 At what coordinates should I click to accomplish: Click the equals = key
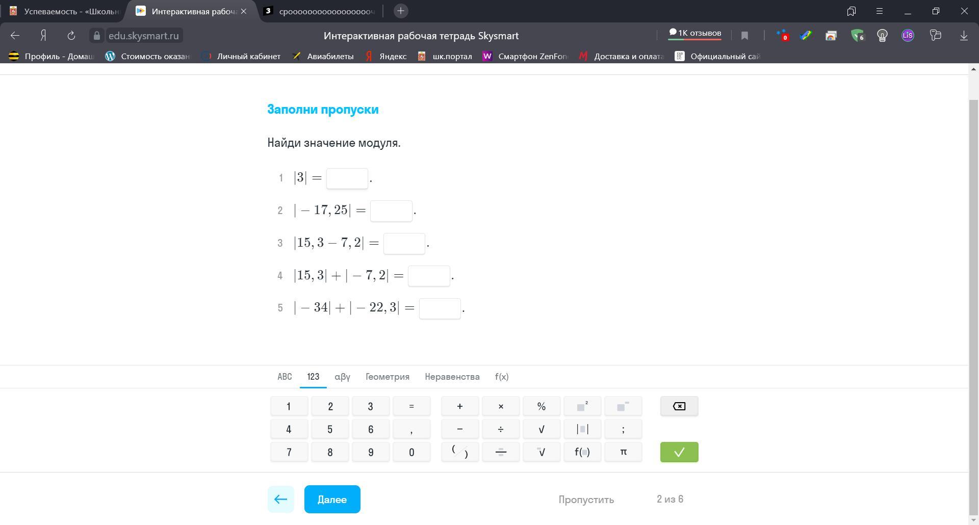(x=411, y=406)
